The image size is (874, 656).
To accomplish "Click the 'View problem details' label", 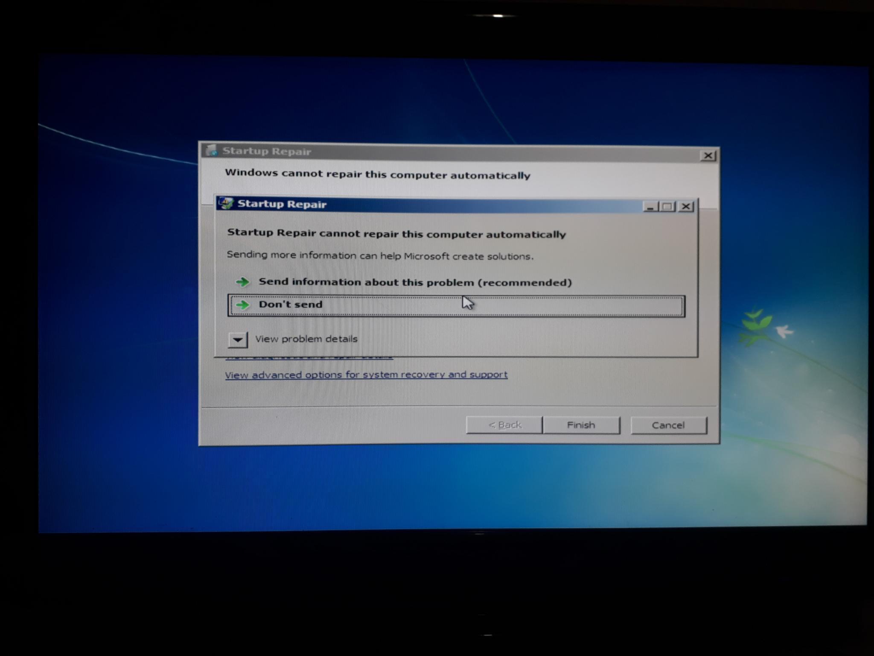I will click(306, 339).
